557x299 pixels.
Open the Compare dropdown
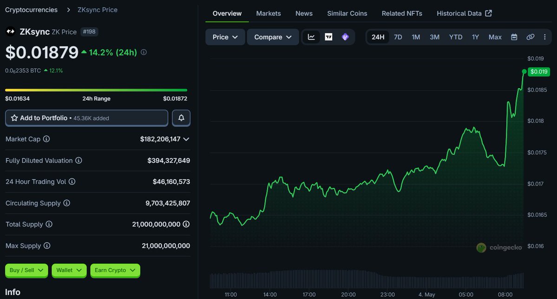click(x=273, y=37)
